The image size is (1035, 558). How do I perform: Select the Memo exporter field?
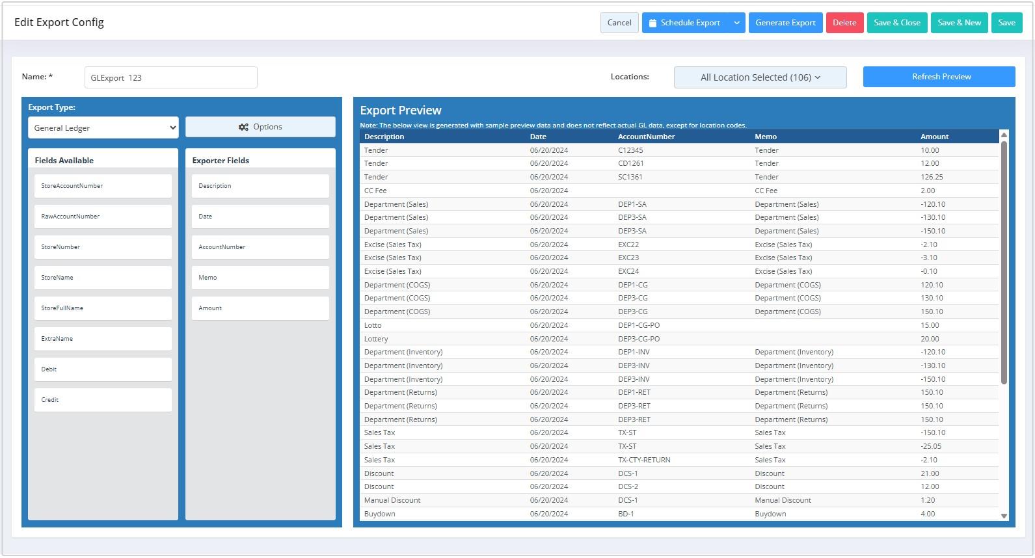[x=260, y=278]
